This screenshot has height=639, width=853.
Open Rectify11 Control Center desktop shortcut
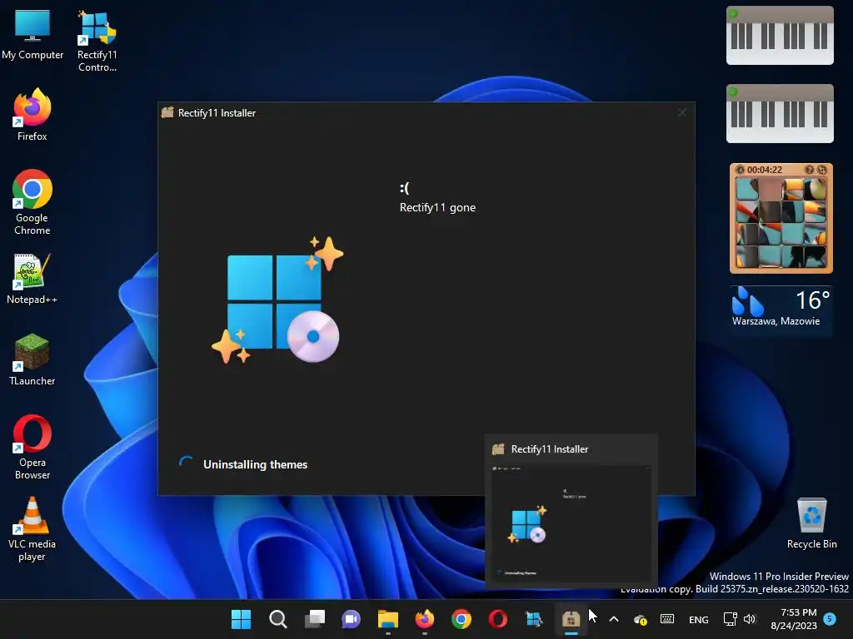(97, 41)
